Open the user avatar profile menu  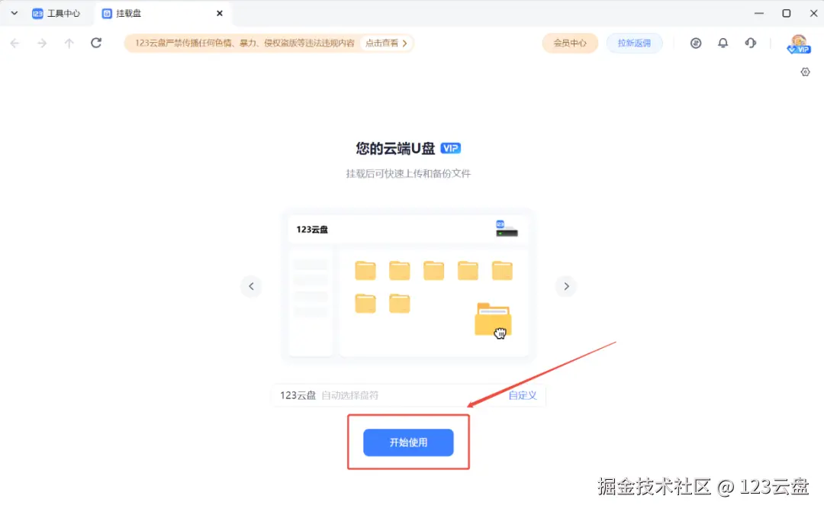pyautogui.click(x=799, y=44)
